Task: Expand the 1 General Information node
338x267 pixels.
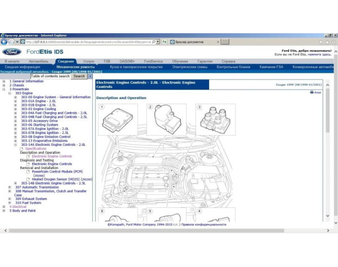Action: click(x=4, y=81)
